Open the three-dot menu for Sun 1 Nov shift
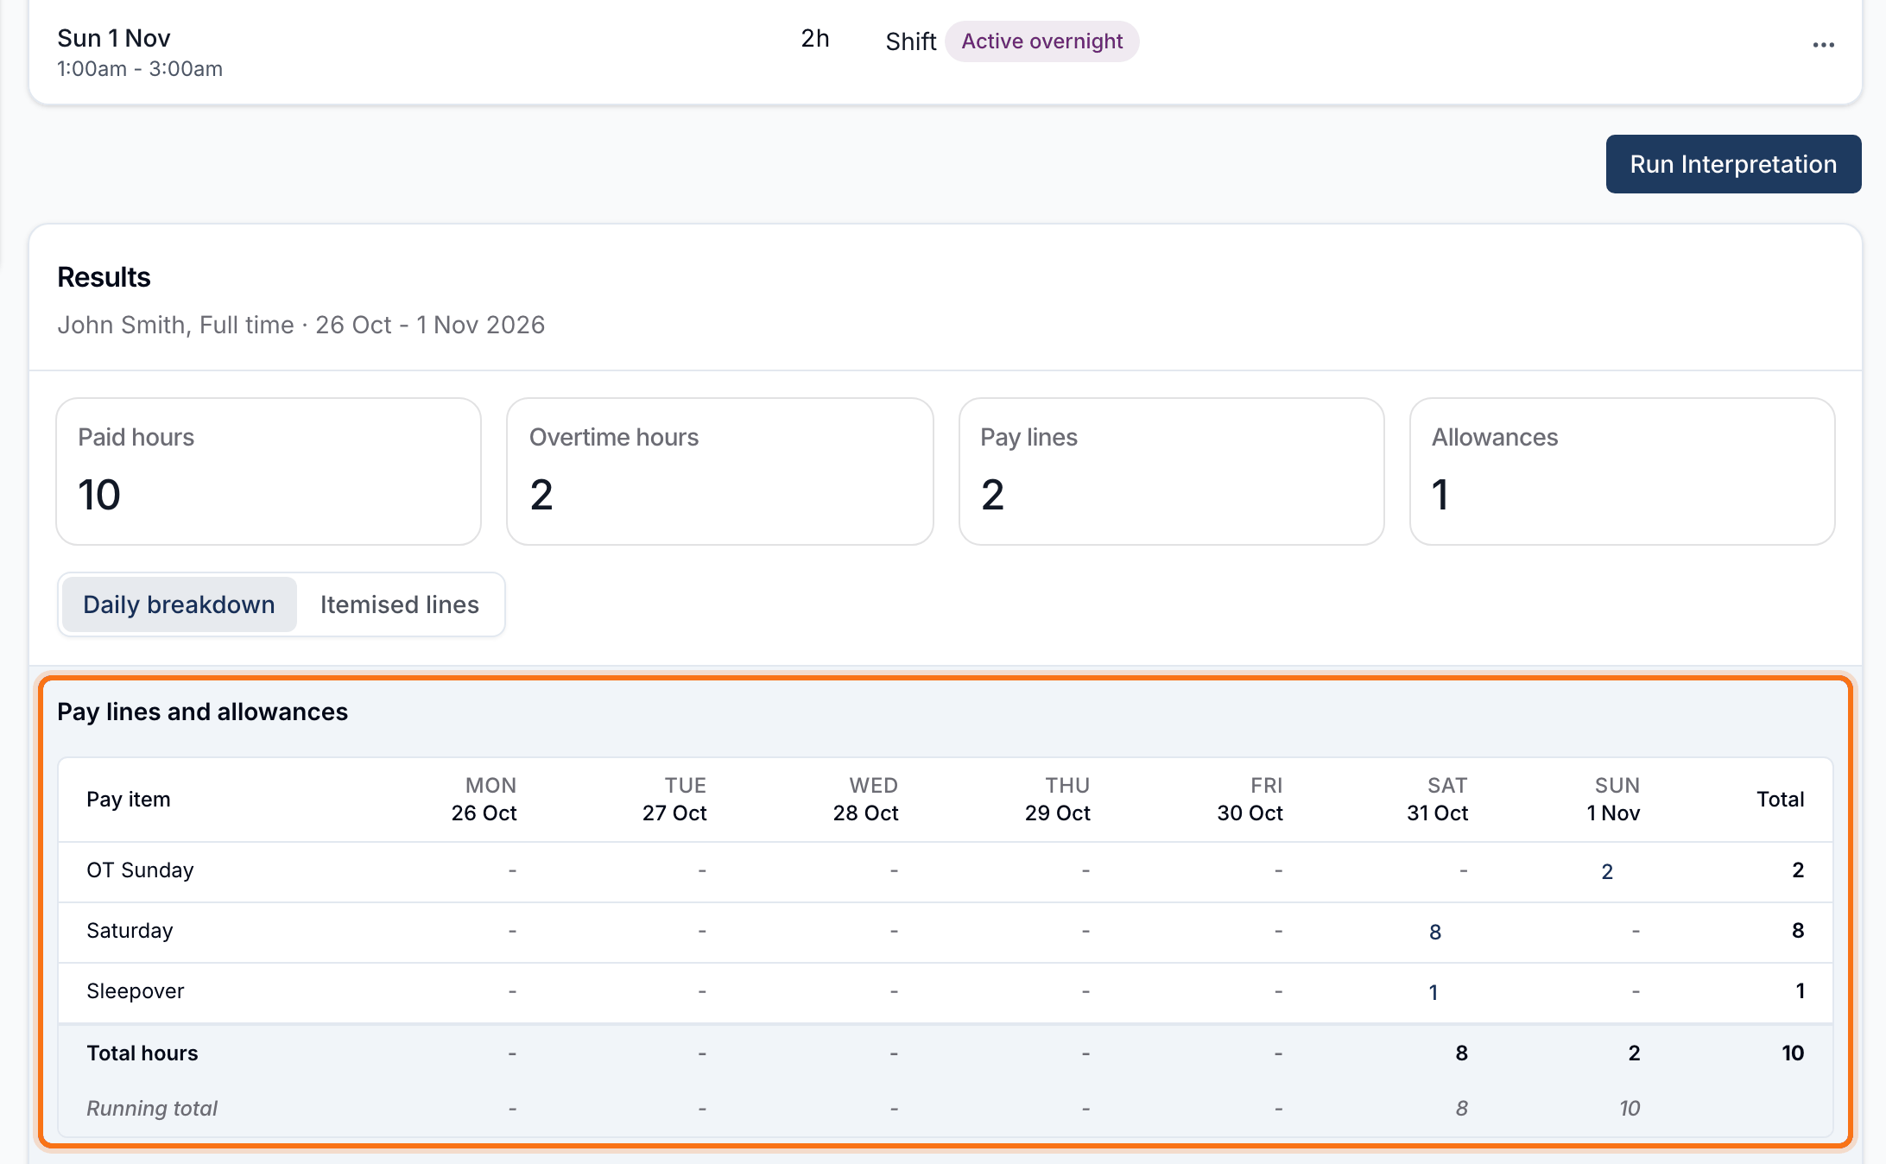 click(x=1823, y=44)
